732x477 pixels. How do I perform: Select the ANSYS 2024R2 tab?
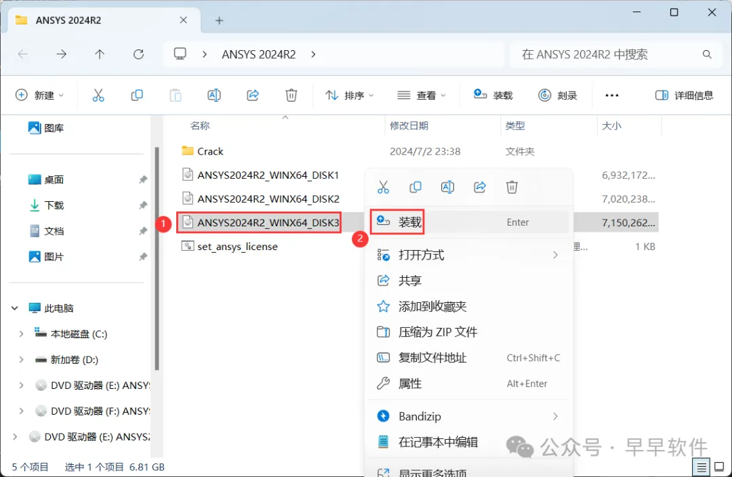pyautogui.click(x=103, y=20)
